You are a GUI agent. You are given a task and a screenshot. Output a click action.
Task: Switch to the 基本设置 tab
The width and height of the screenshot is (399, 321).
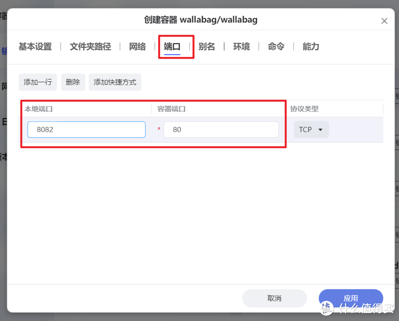click(35, 46)
